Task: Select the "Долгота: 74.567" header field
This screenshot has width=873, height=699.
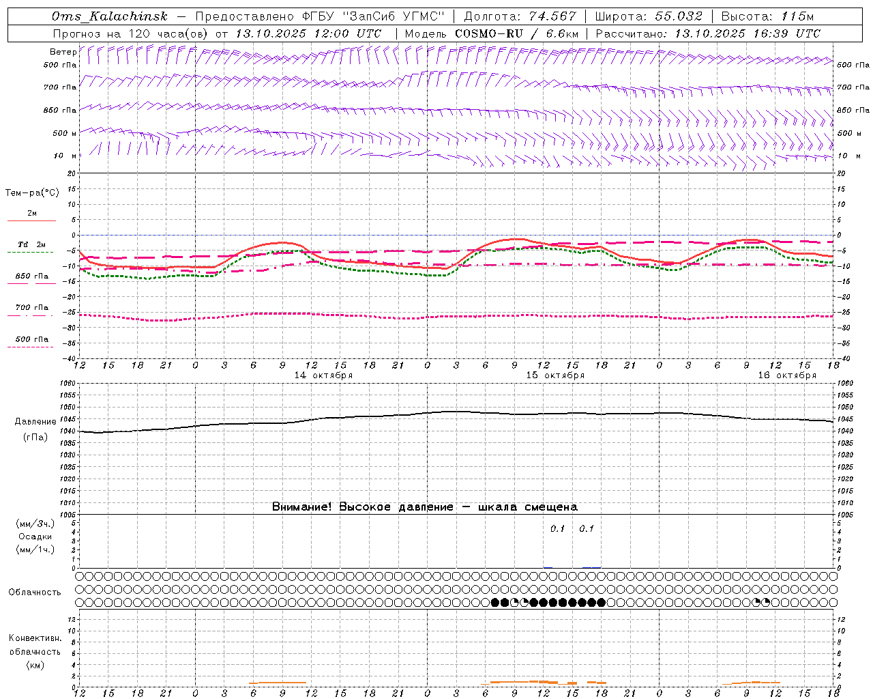Action: coord(520,16)
